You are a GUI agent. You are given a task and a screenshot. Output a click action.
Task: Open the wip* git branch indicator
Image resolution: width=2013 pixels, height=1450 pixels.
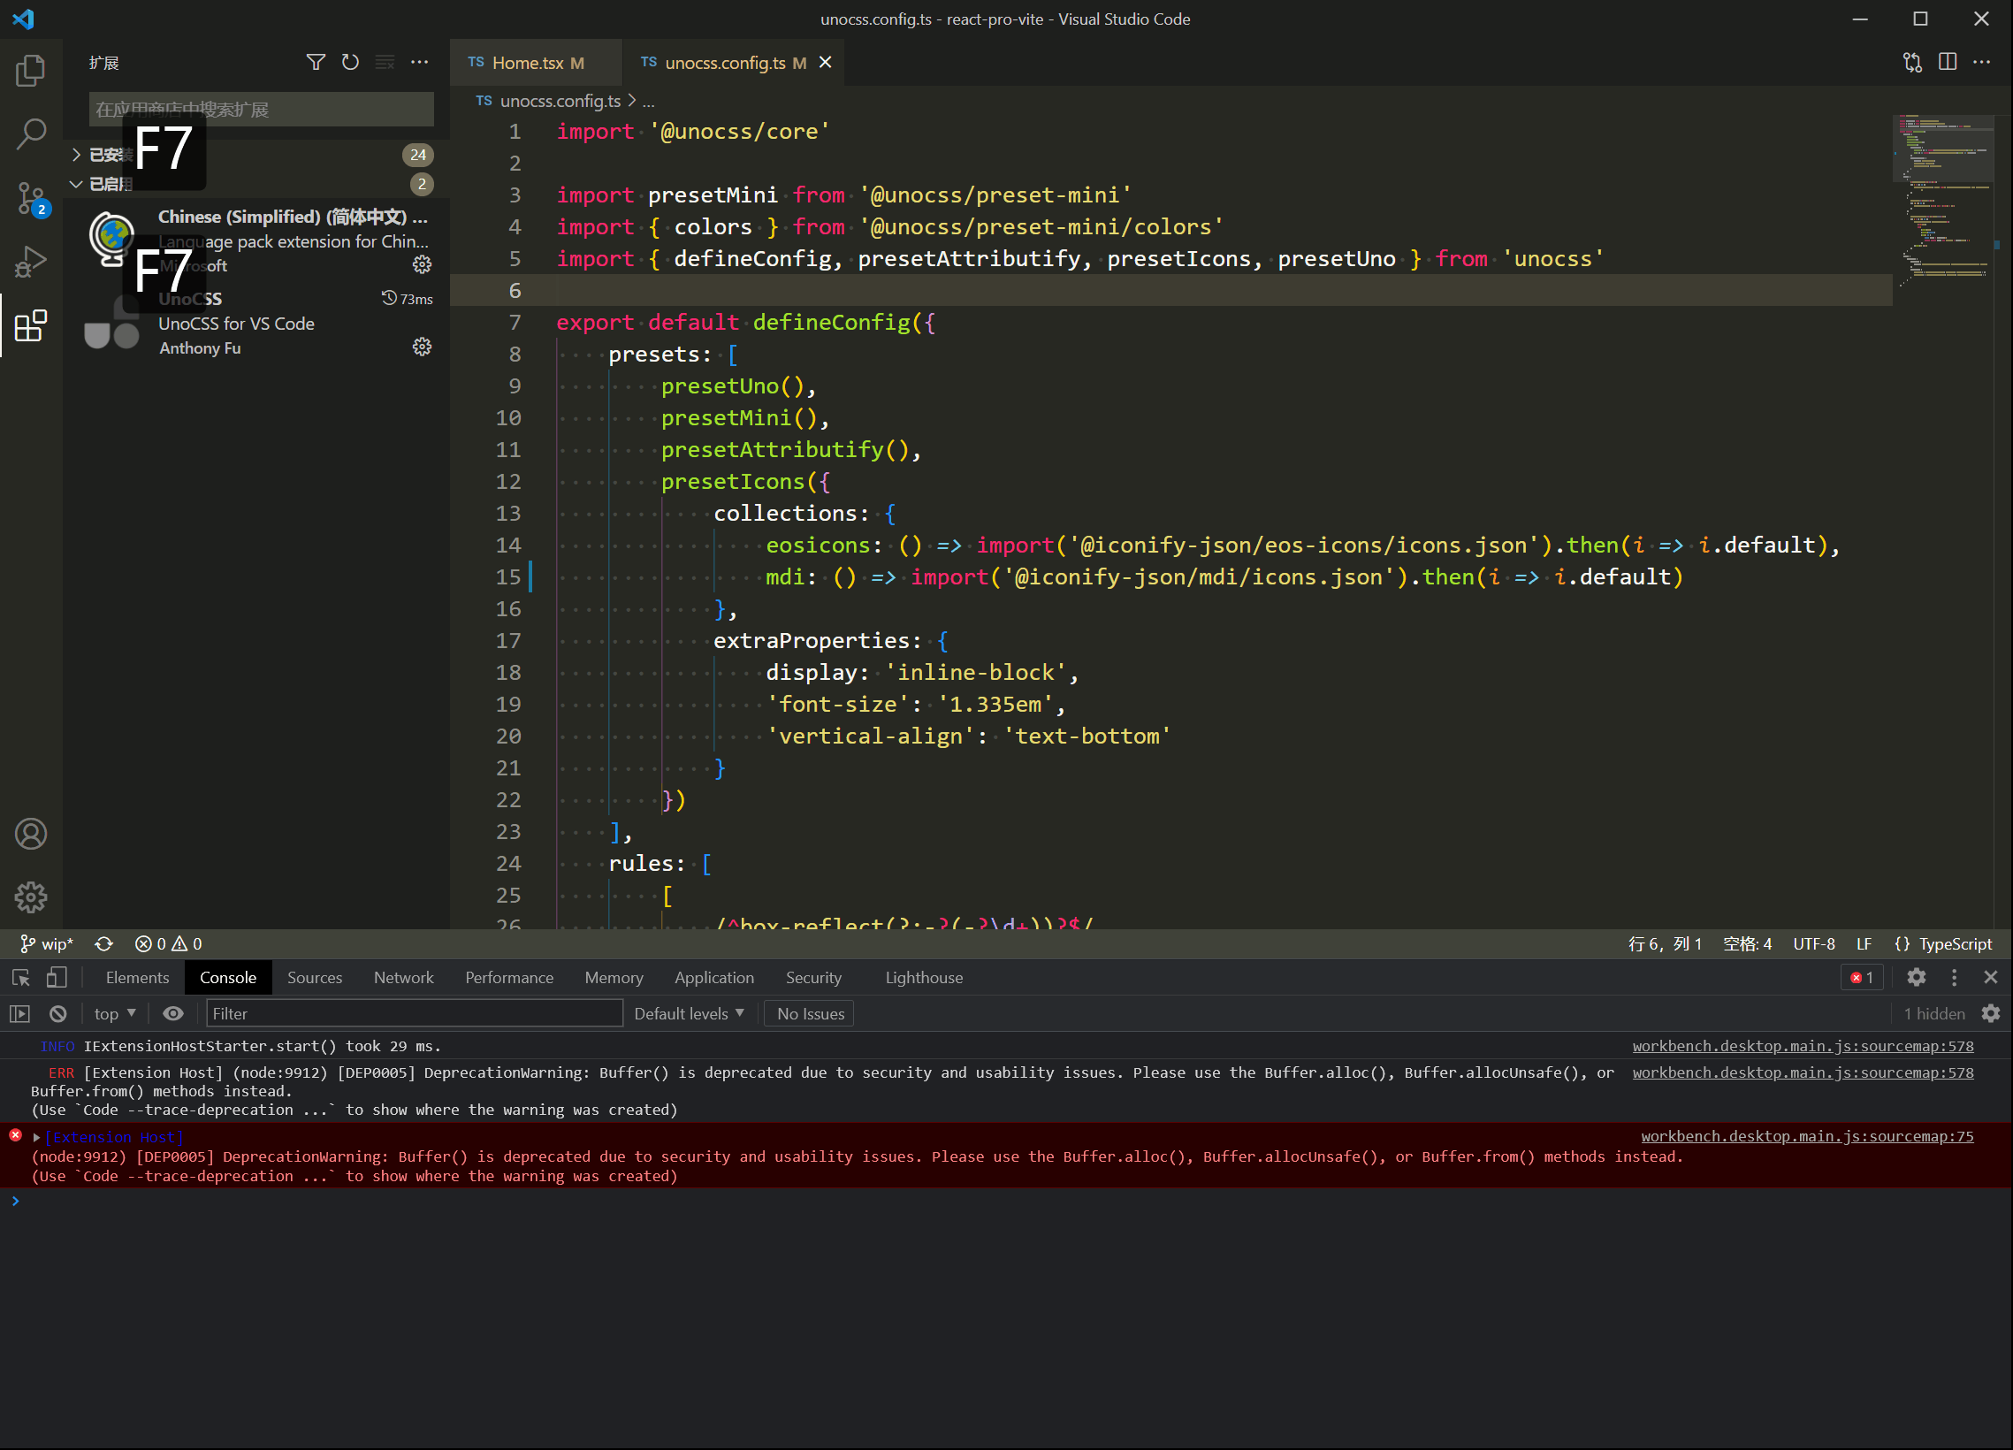pos(46,943)
